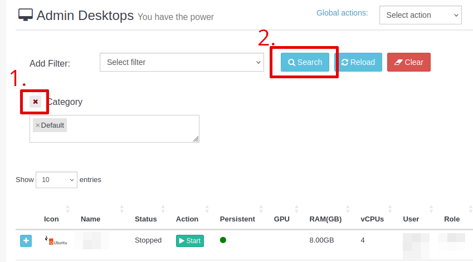Remove the Default tag from Category
Image resolution: width=473 pixels, height=262 pixels.
tap(38, 125)
